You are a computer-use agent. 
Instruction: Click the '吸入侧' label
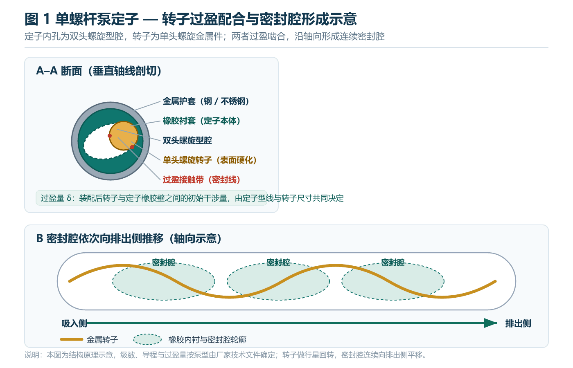74,323
